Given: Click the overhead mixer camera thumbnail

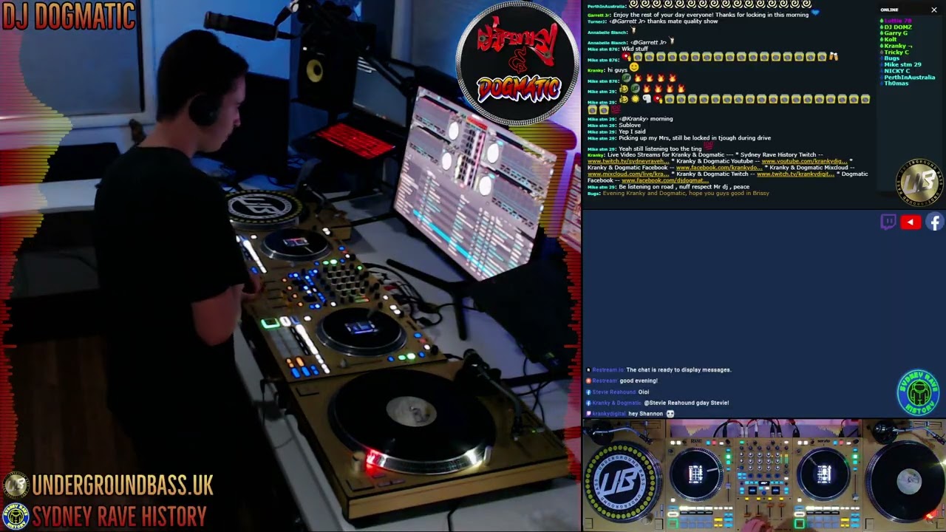Looking at the screenshot, I should 763,475.
